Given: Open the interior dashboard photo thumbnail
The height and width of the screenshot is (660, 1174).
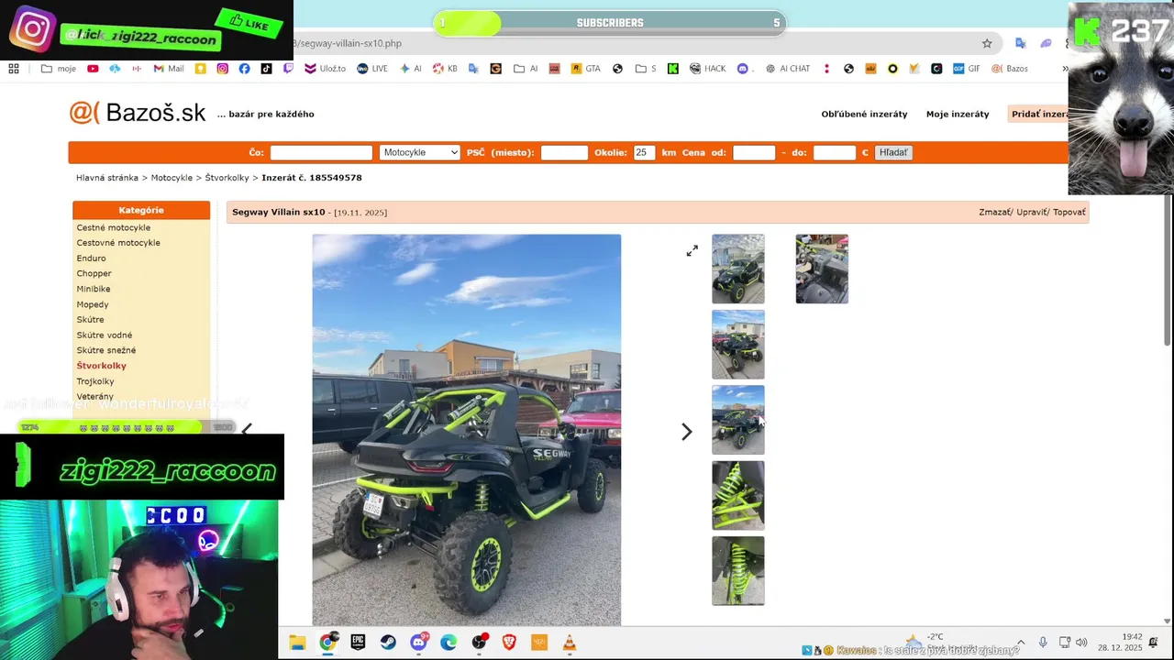Looking at the screenshot, I should point(822,269).
